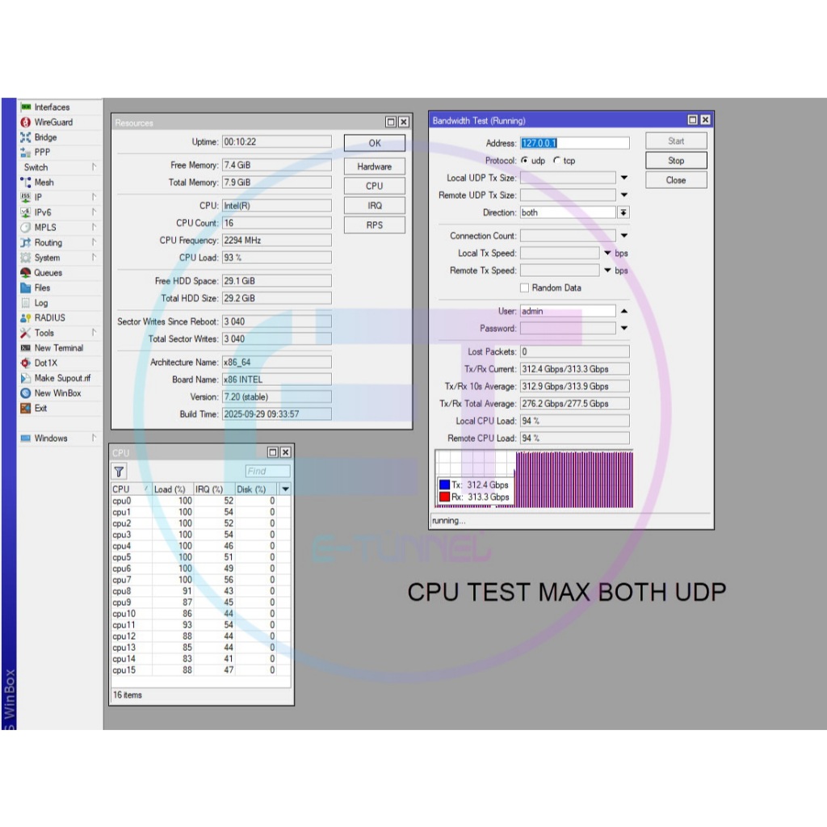
Task: Select the tcp protocol radio button
Action: tap(556, 161)
